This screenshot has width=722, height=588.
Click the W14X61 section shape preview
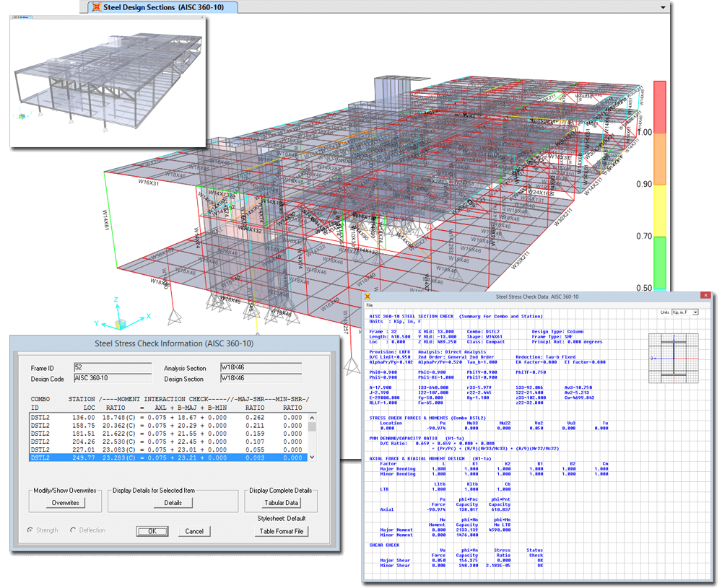coord(673,358)
